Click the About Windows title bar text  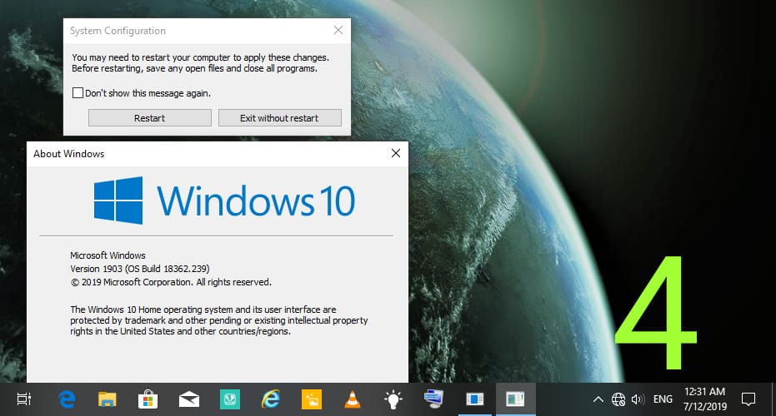(x=69, y=154)
